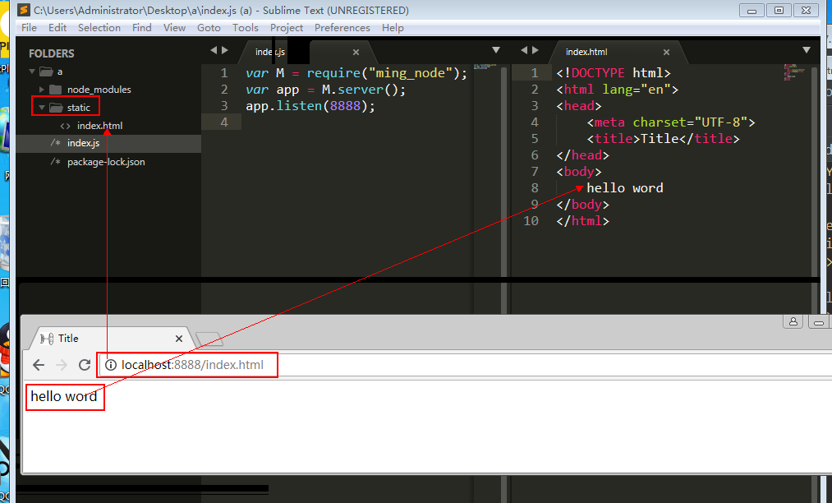Click the comment-style icon beside package-lock.json
This screenshot has width=832, height=503.
coord(55,161)
